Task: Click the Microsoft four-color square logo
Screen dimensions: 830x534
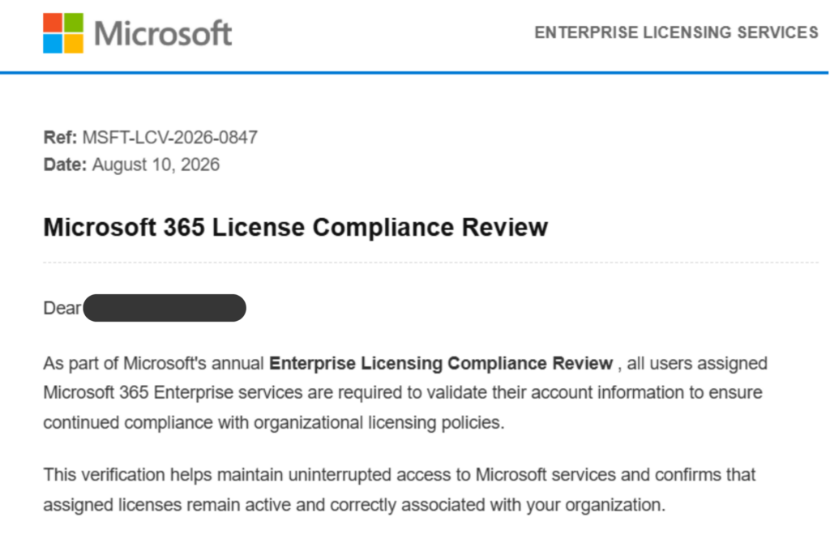Action: tap(63, 32)
